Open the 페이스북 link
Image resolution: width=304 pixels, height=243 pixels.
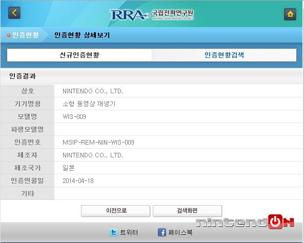pyautogui.click(x=180, y=232)
